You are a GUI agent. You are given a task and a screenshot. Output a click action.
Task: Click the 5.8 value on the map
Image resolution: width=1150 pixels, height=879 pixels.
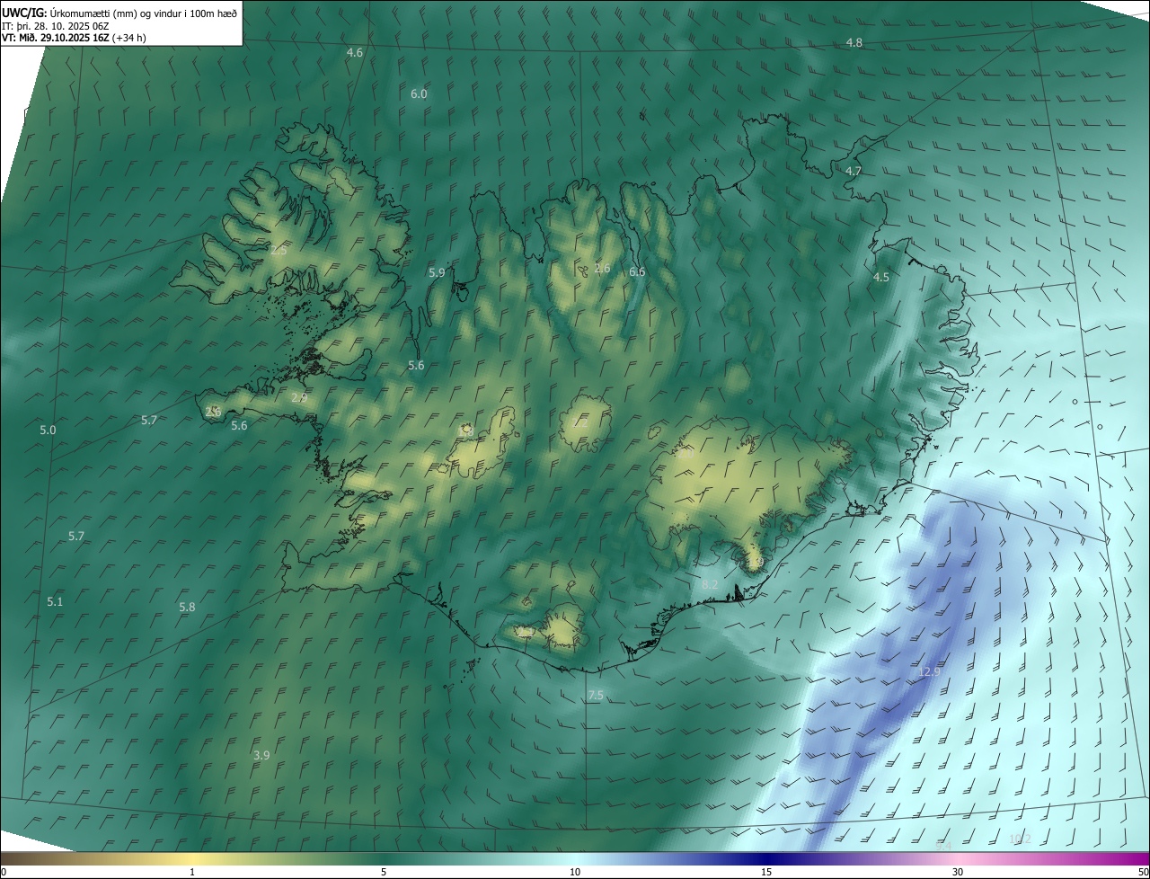click(187, 608)
